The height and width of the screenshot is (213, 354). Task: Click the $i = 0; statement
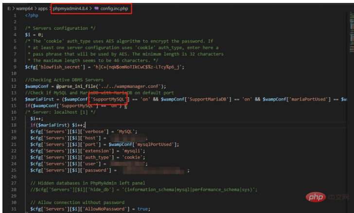tap(34, 35)
